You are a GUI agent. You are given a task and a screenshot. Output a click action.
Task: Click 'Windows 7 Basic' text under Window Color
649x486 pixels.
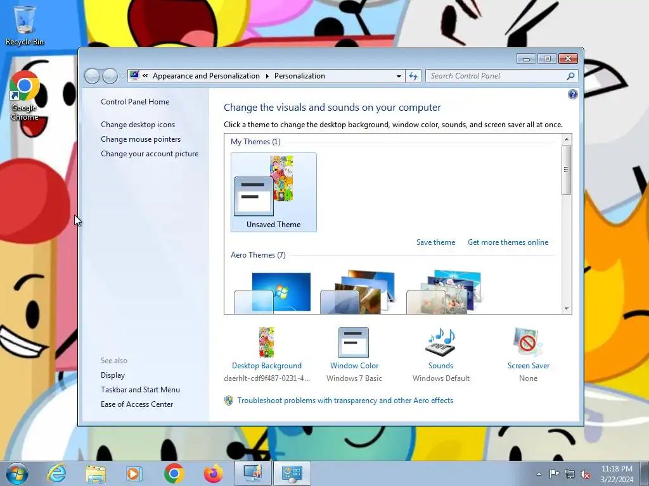354,378
